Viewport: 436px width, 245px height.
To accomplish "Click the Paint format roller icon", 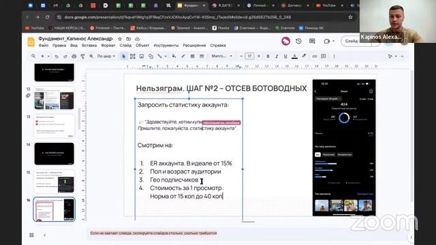I will tap(82, 56).
